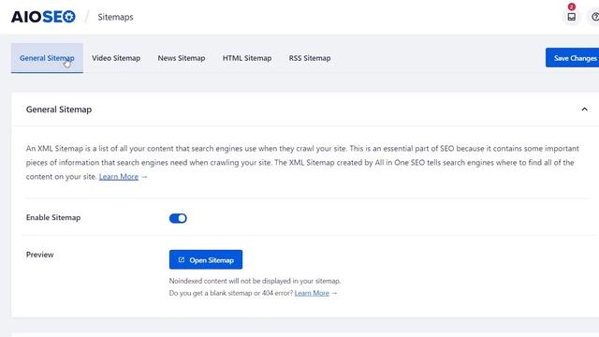
Task: Open the notifications inbox icon
Action: pos(572,17)
